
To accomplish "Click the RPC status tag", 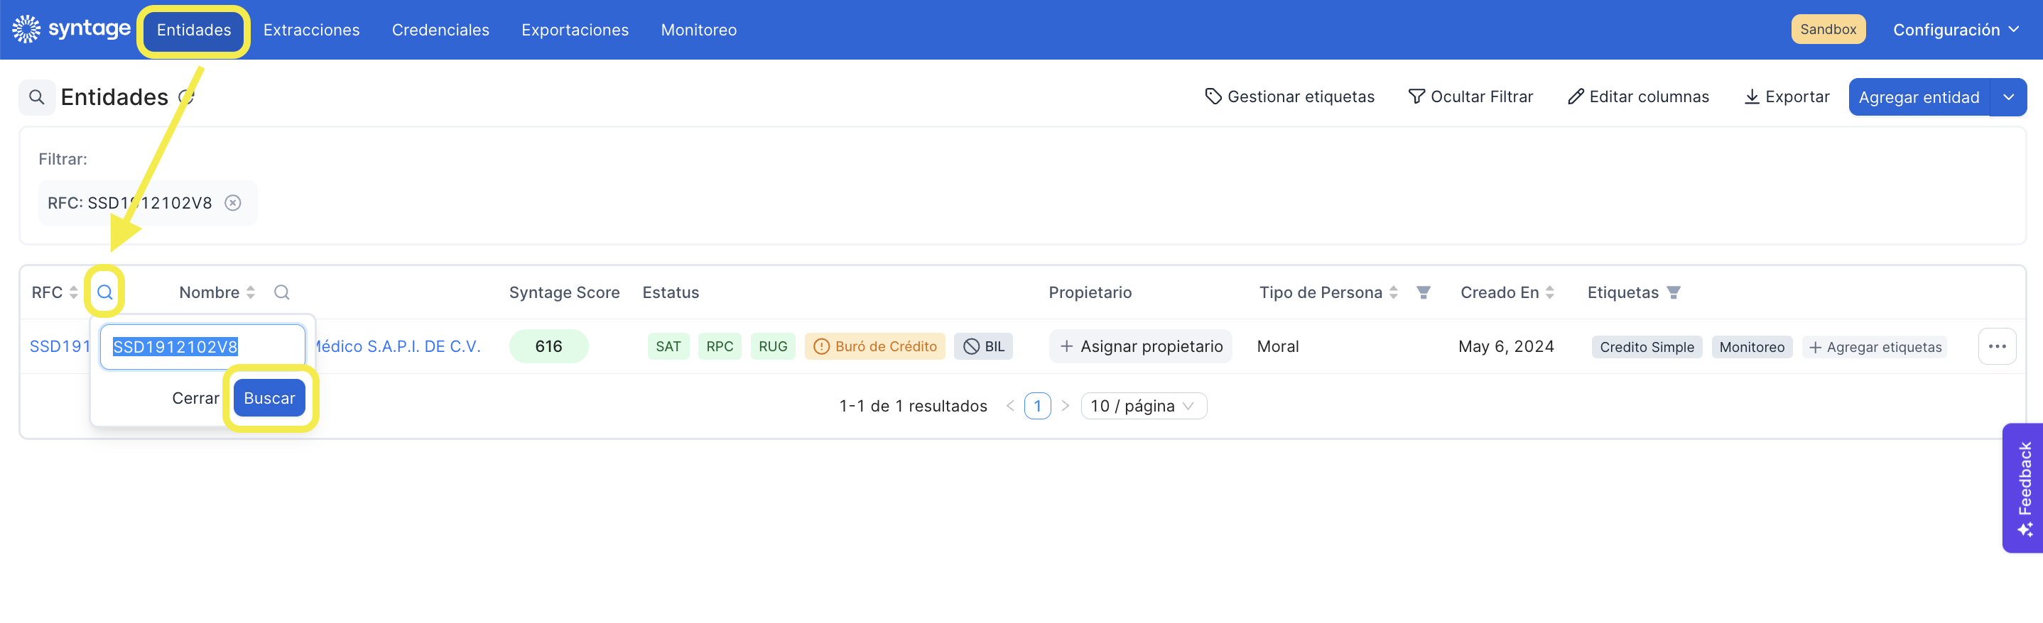I will [x=720, y=346].
